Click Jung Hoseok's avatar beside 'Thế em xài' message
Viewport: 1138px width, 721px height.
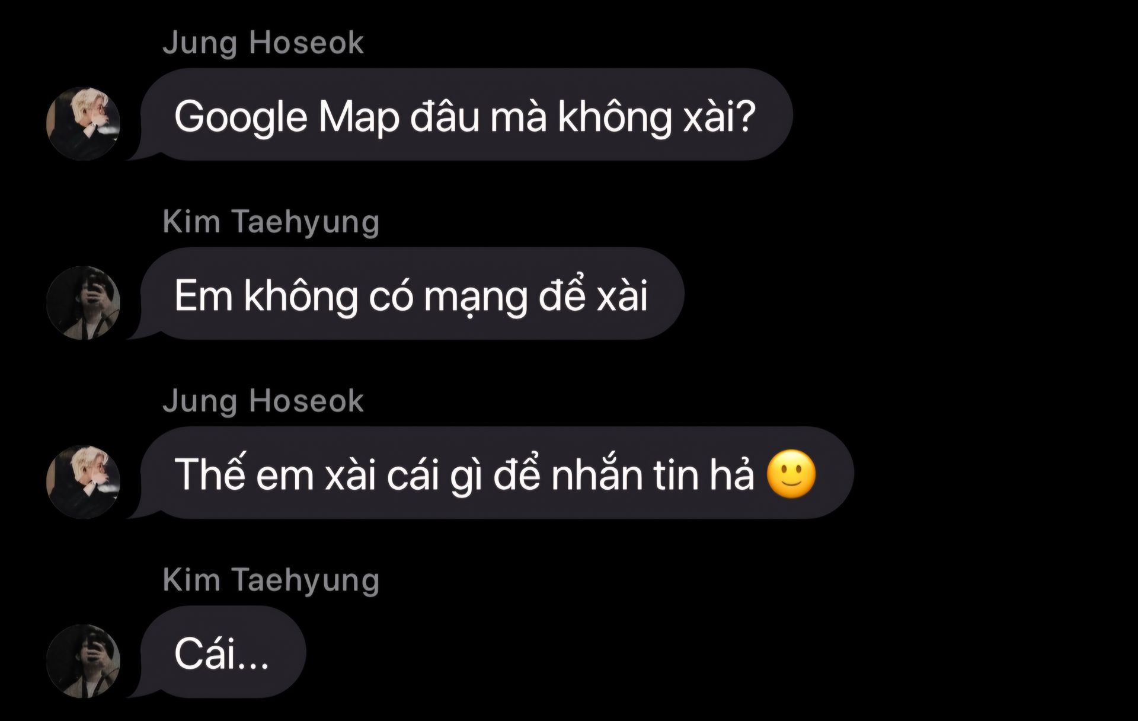(x=83, y=482)
